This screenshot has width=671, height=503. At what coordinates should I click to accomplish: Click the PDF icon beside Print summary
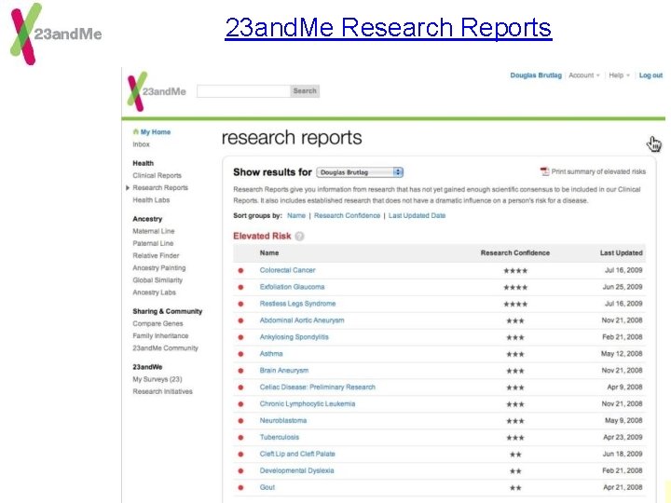tap(544, 171)
